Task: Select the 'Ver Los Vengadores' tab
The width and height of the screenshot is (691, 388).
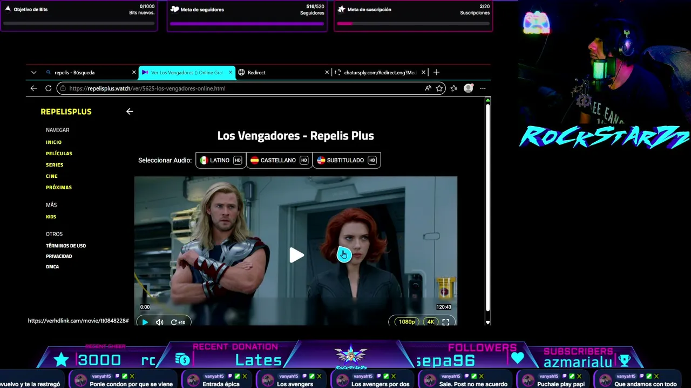Action: pyautogui.click(x=187, y=72)
